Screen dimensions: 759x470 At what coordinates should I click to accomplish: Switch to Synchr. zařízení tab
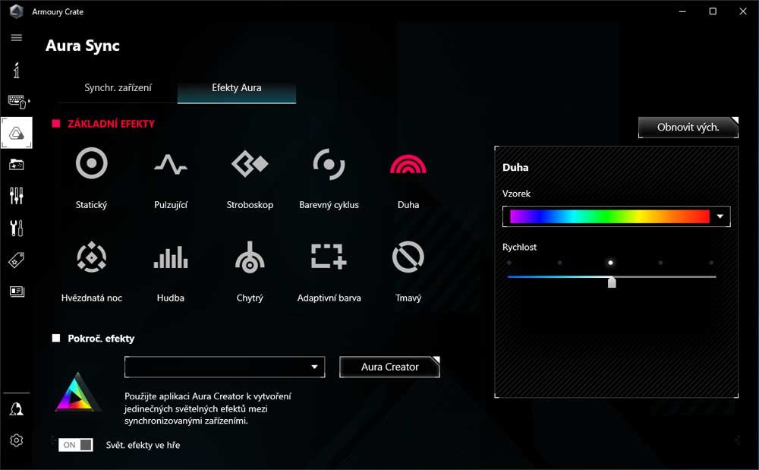click(x=118, y=87)
